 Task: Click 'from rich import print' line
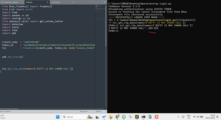17,9
